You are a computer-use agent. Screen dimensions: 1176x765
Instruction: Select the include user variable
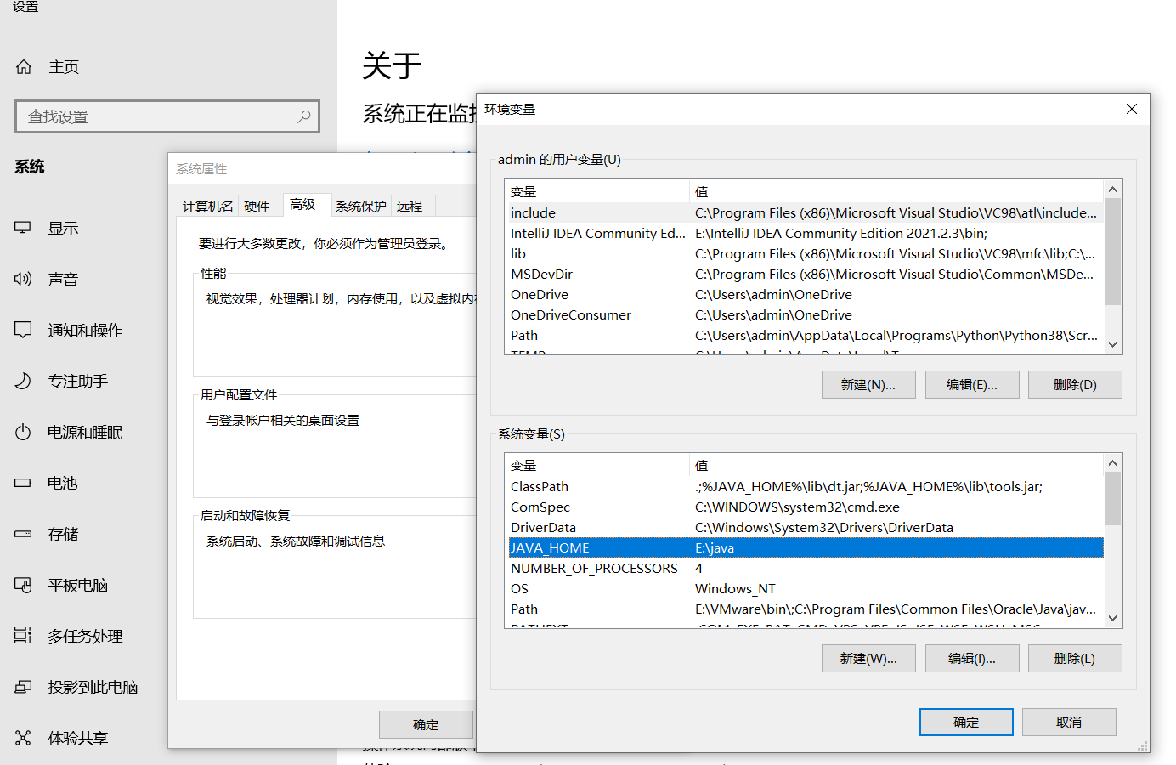[x=805, y=212]
